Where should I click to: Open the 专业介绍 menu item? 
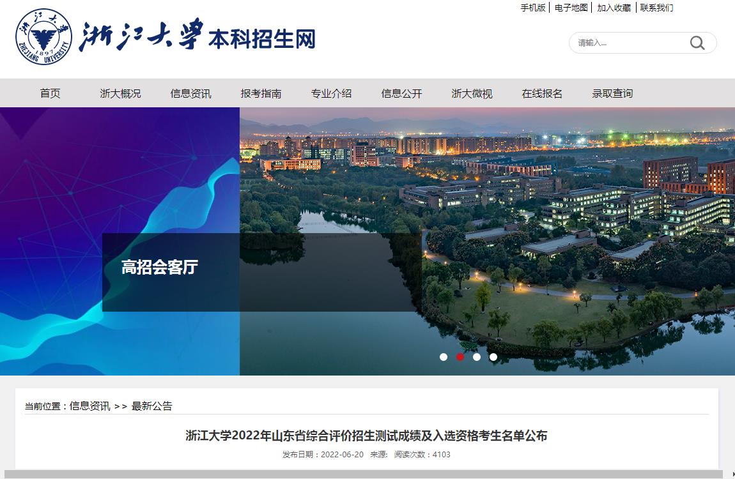[x=332, y=93]
